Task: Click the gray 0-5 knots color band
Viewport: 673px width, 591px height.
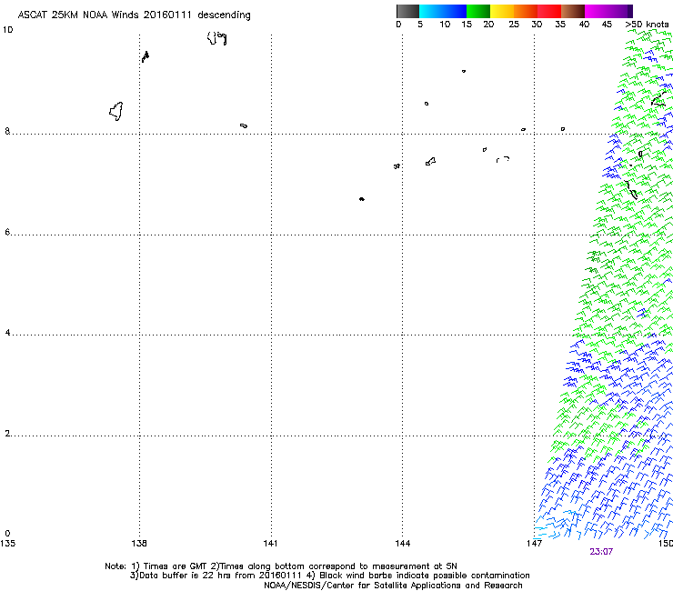Action: [407, 11]
